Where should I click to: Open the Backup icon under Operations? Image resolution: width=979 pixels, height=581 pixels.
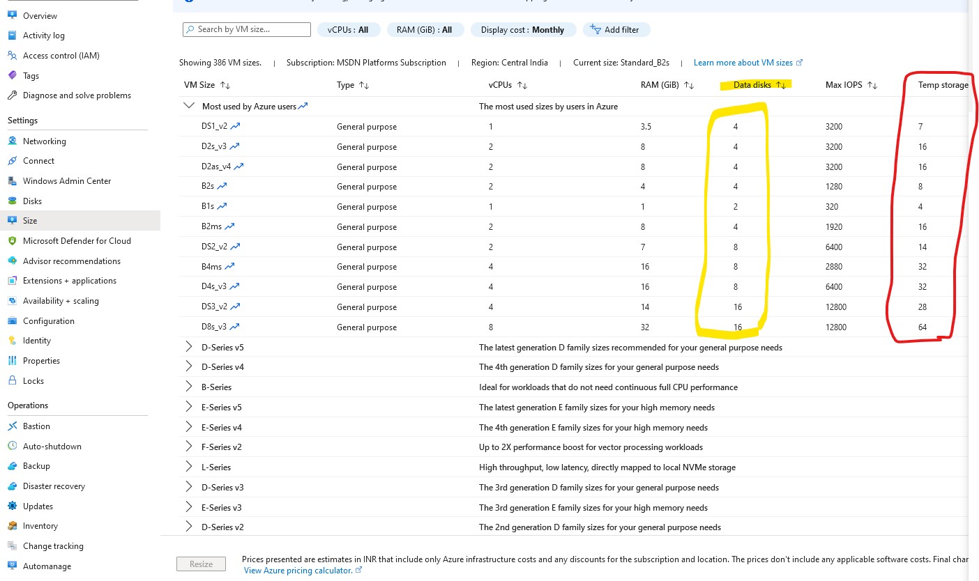[x=13, y=465]
